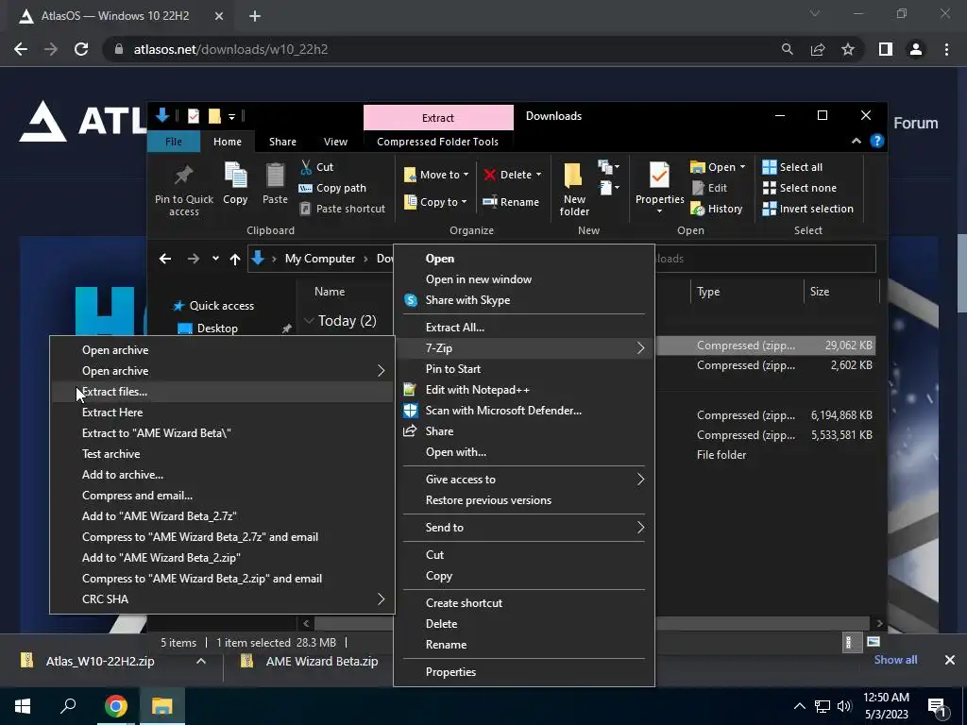
Task: Collapse the Today (2) group
Action: (309, 321)
